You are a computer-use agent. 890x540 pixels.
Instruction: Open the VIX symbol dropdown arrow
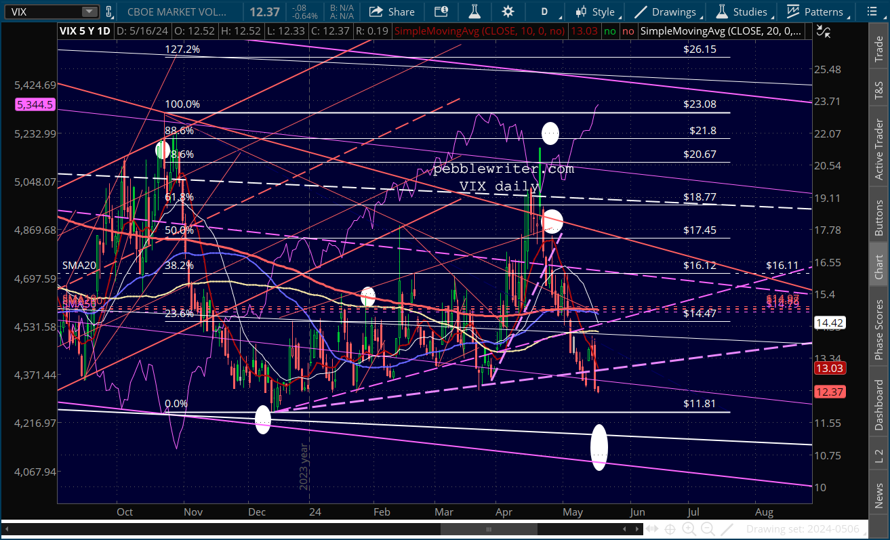89,12
